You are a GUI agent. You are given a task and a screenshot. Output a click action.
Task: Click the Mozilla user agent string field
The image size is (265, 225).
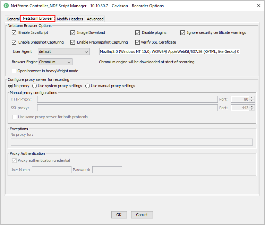tap(170, 51)
